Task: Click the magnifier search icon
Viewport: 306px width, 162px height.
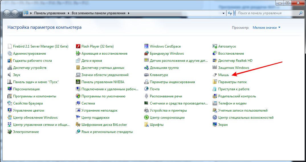Action: point(301,13)
